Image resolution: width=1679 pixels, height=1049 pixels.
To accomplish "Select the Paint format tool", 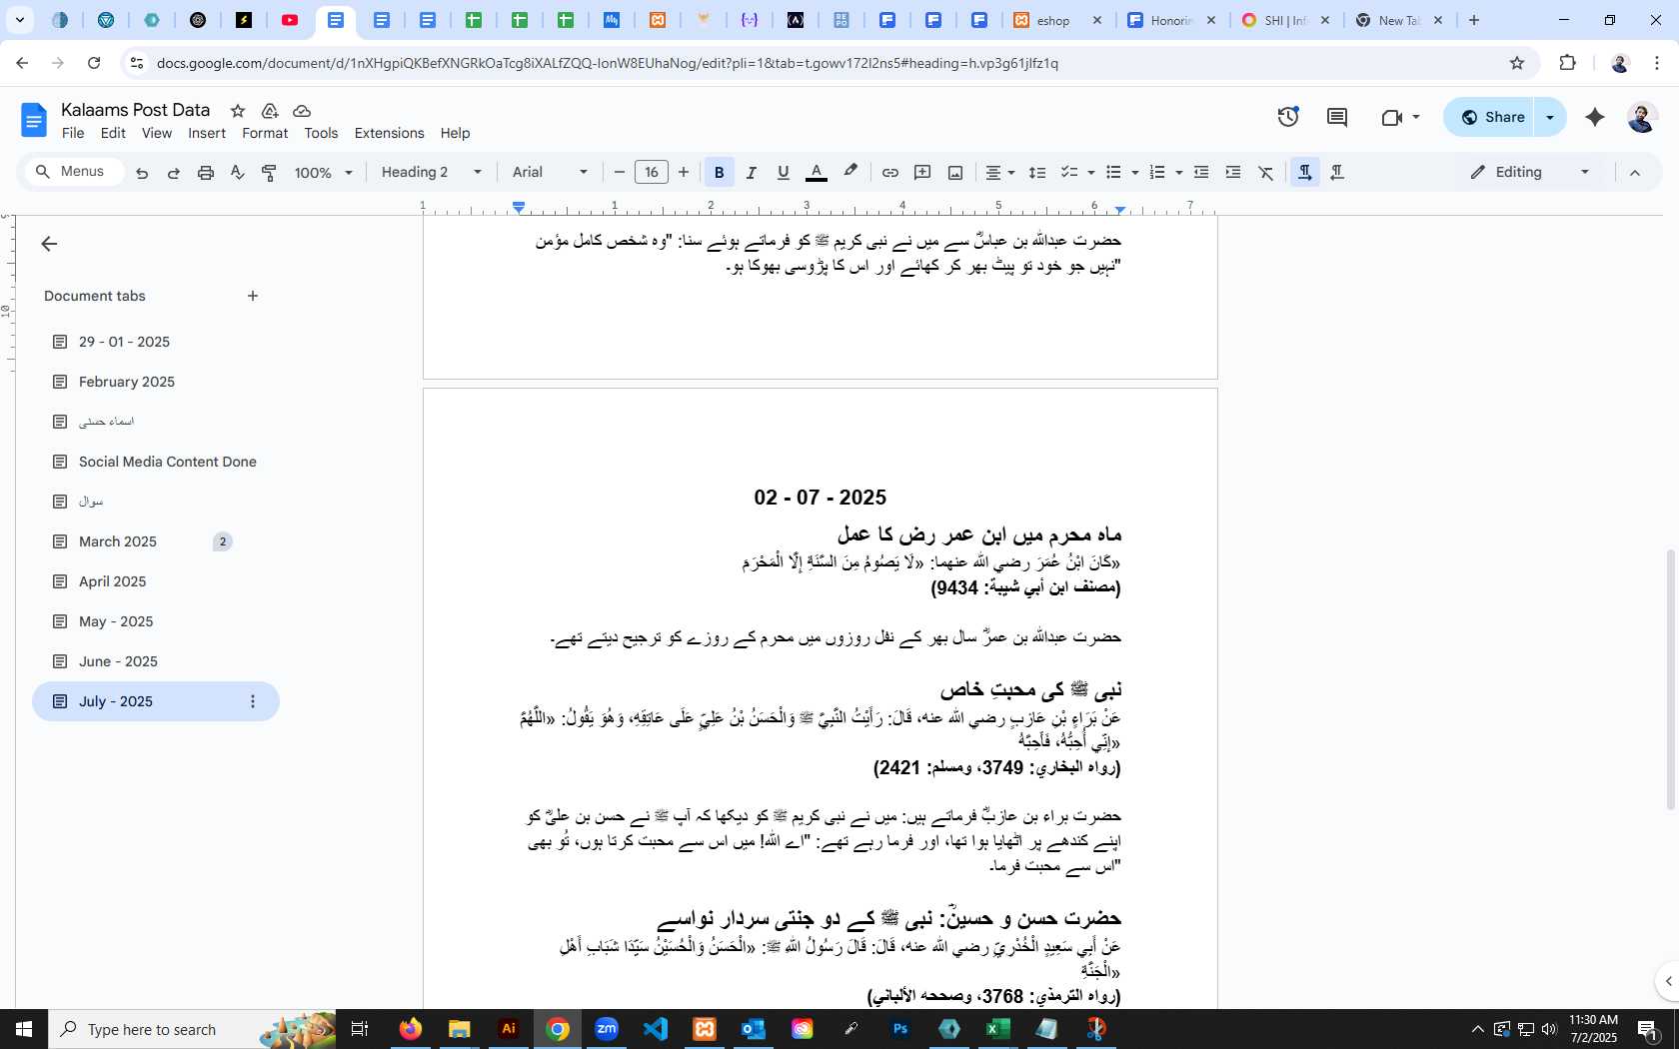I will pos(269,173).
